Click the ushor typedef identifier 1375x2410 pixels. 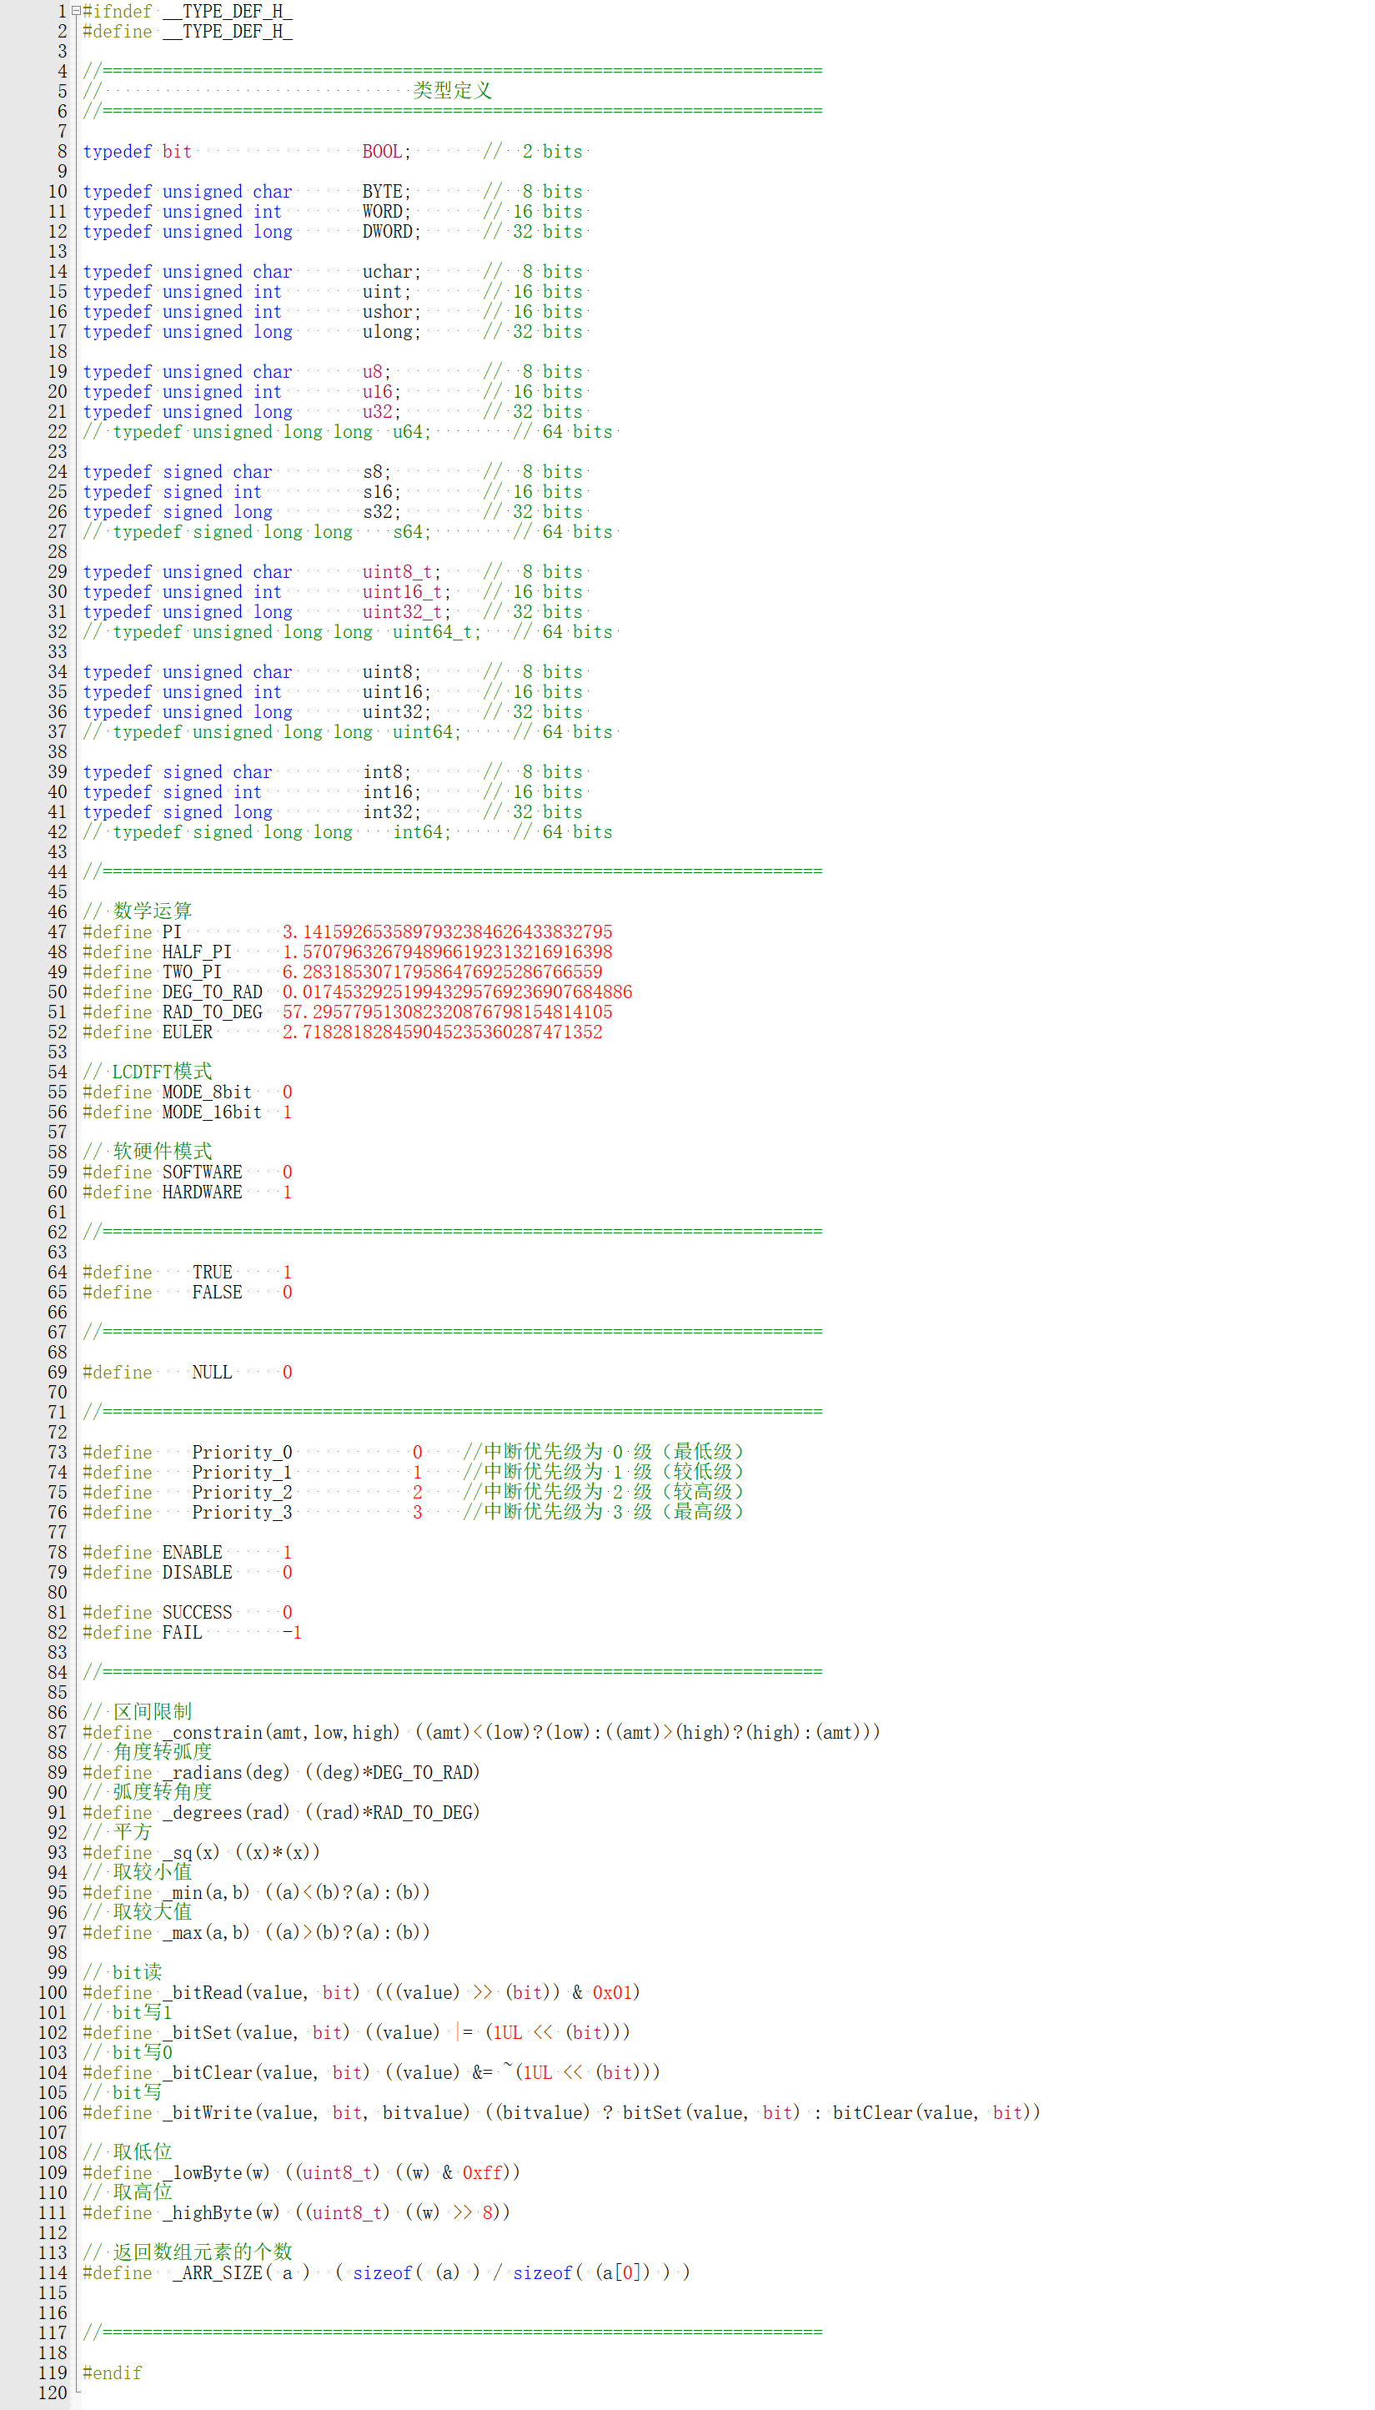387,313
